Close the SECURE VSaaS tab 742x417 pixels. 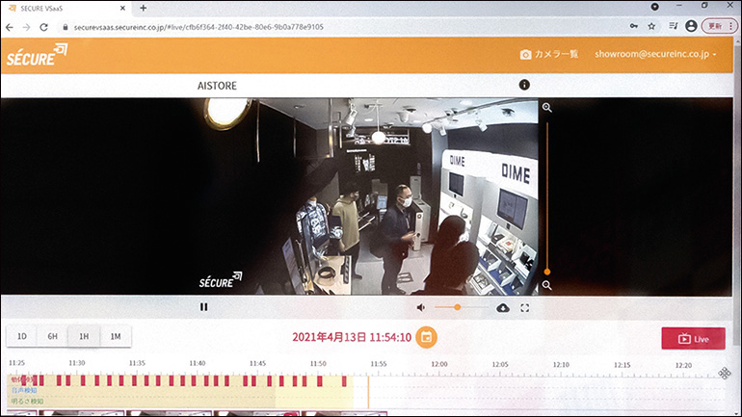click(x=122, y=8)
